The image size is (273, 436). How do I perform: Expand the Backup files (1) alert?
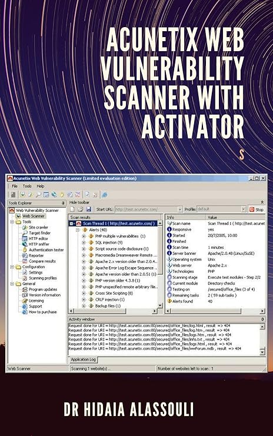(x=84, y=306)
